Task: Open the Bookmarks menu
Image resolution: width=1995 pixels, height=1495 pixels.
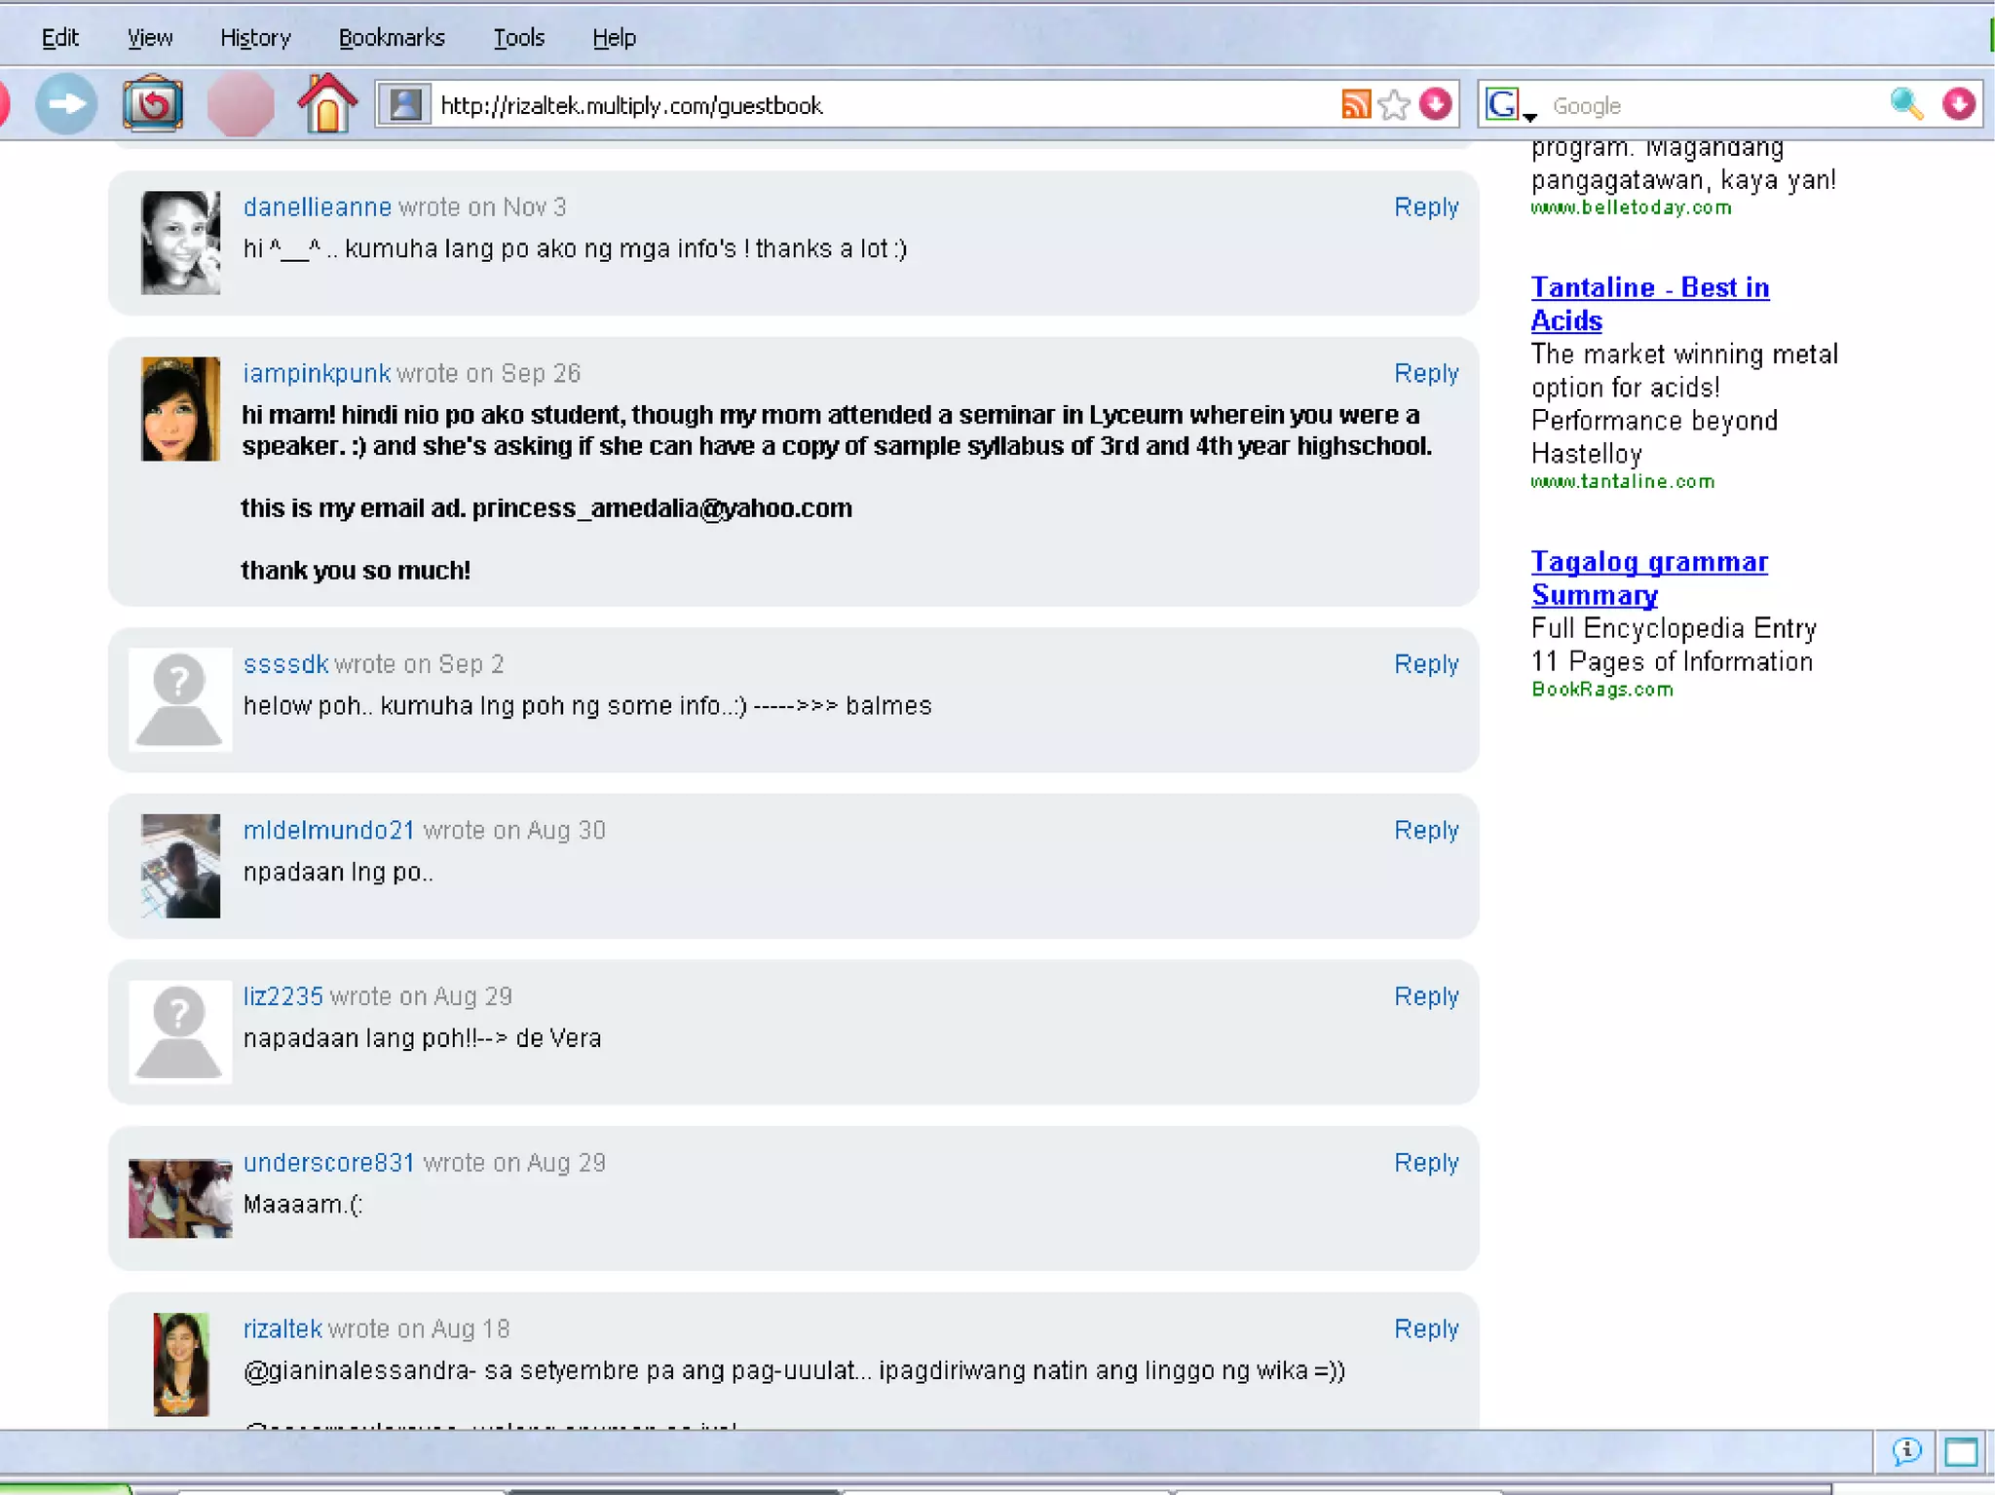Action: 392,38
